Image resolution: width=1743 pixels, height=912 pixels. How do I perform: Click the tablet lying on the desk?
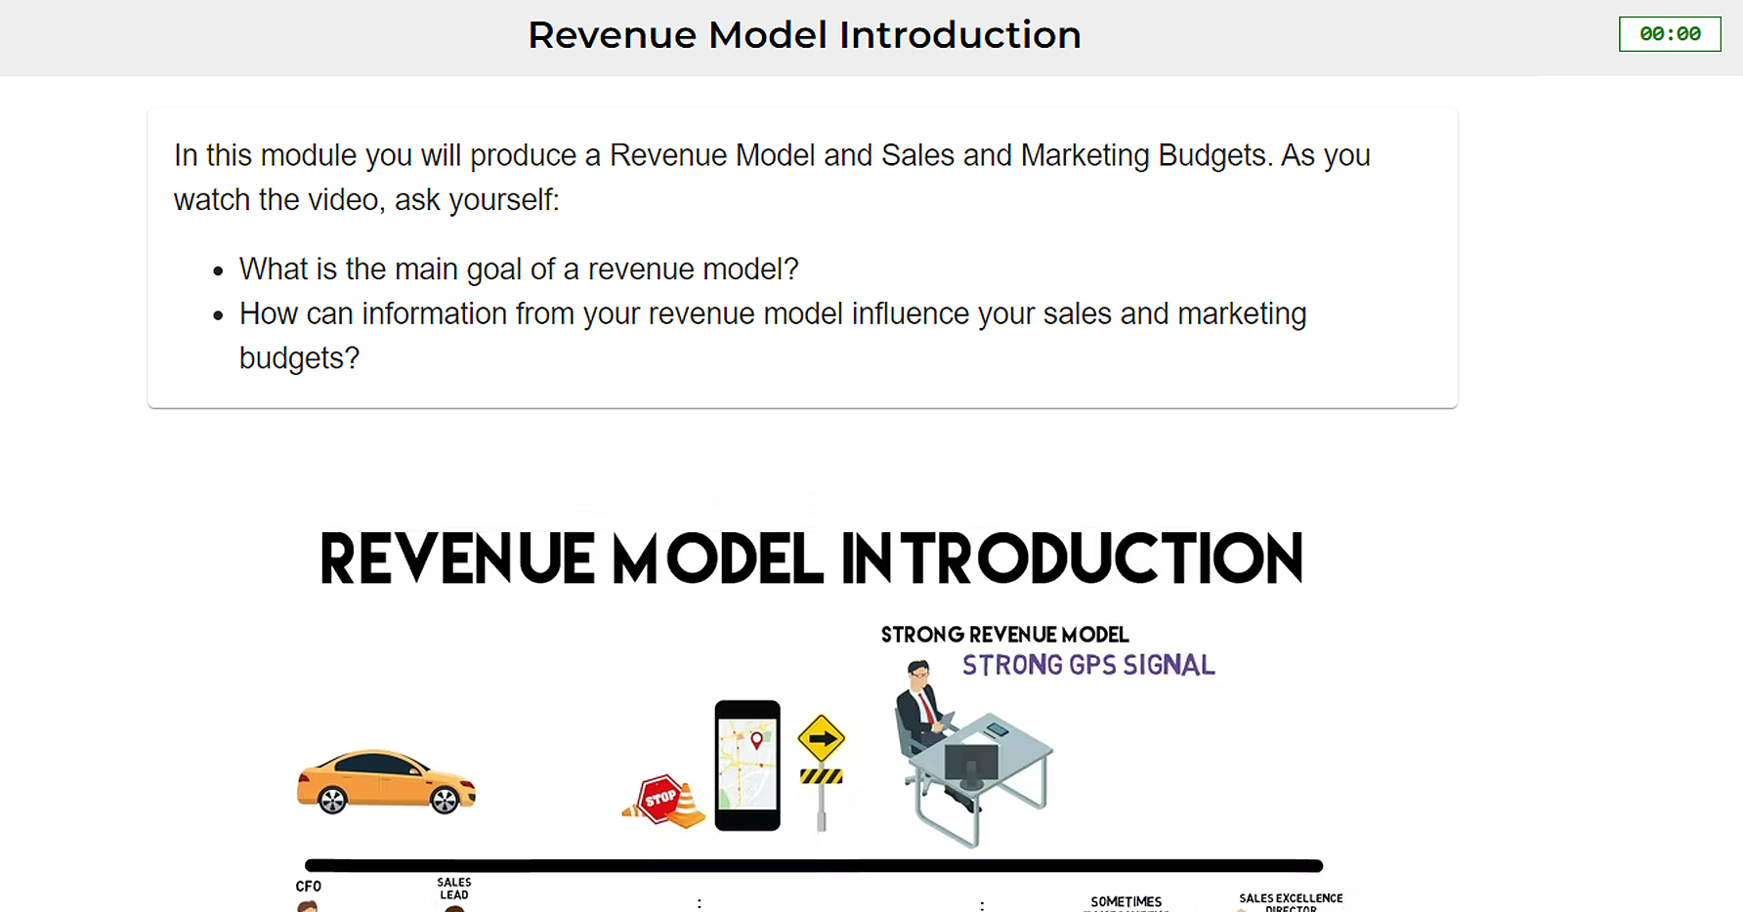998,727
